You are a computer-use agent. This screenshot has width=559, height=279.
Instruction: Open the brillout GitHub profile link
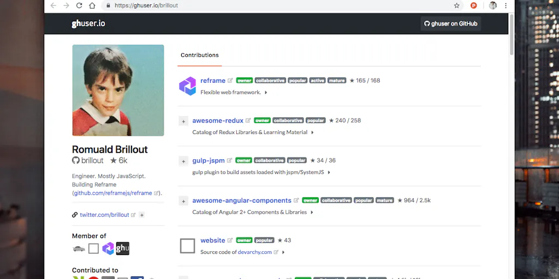[88, 161]
